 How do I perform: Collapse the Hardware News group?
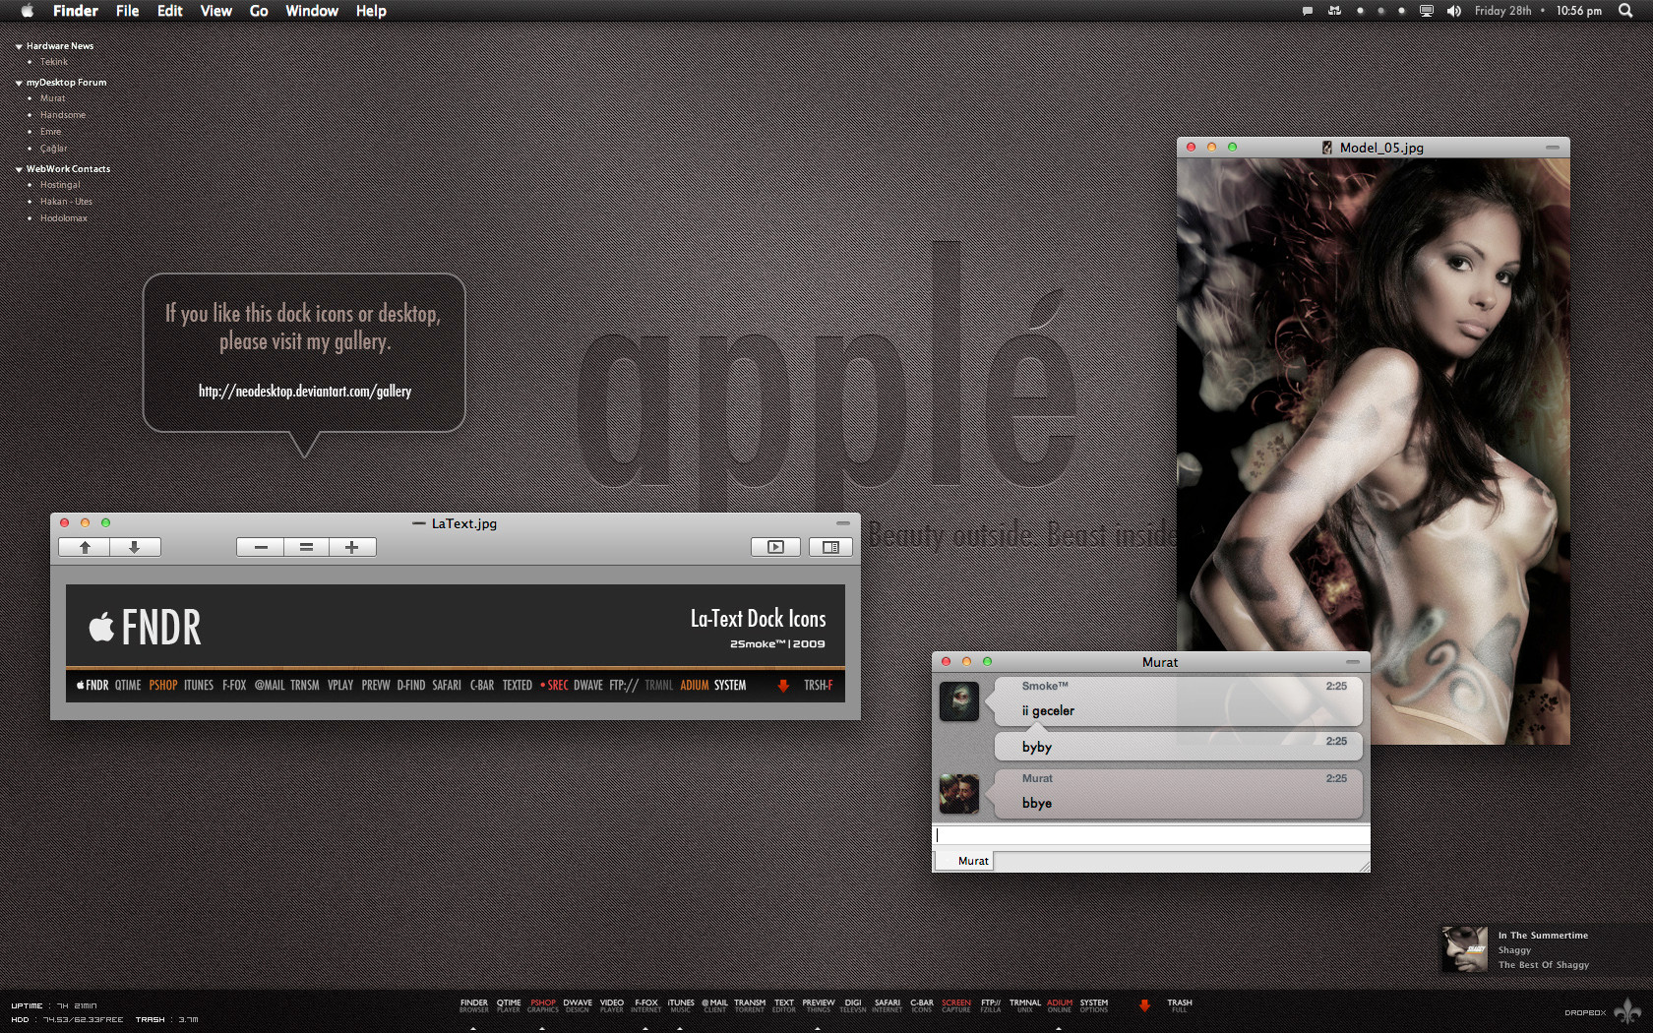pos(19,46)
